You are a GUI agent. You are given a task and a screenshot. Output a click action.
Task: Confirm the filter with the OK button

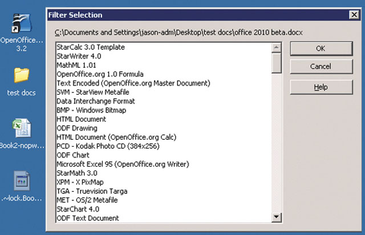(x=321, y=48)
